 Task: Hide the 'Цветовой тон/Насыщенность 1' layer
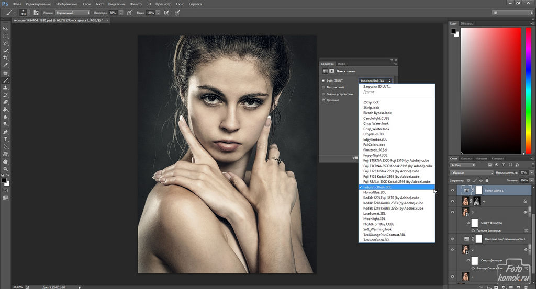pos(453,239)
